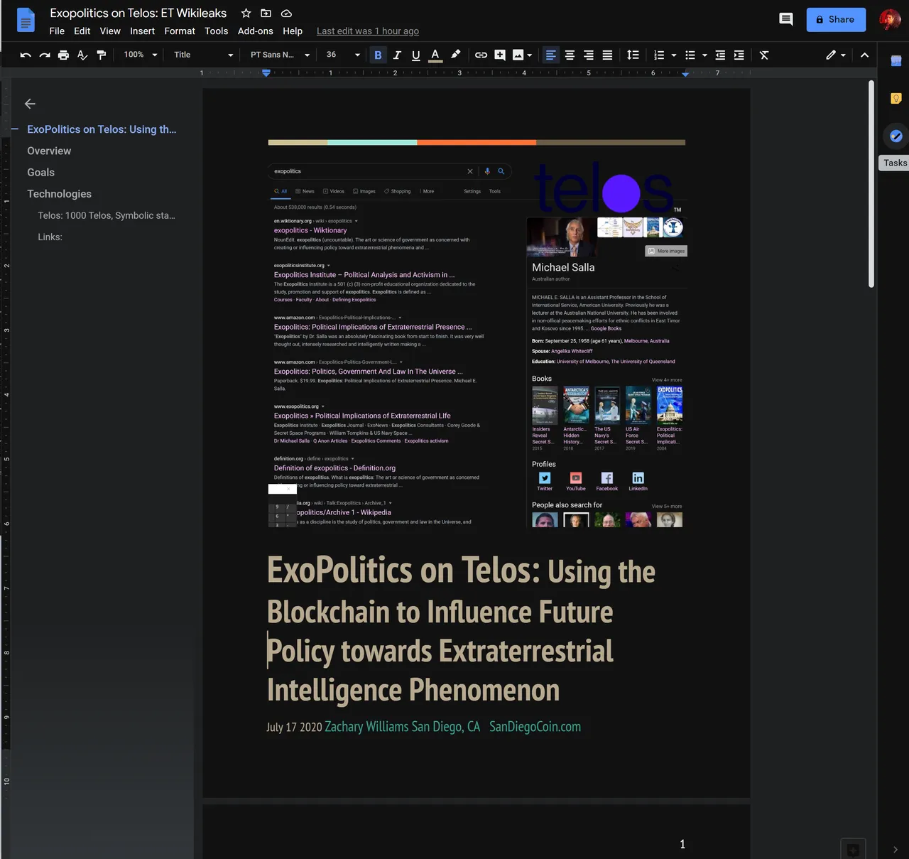
Task: Star the document
Action: coord(246,13)
